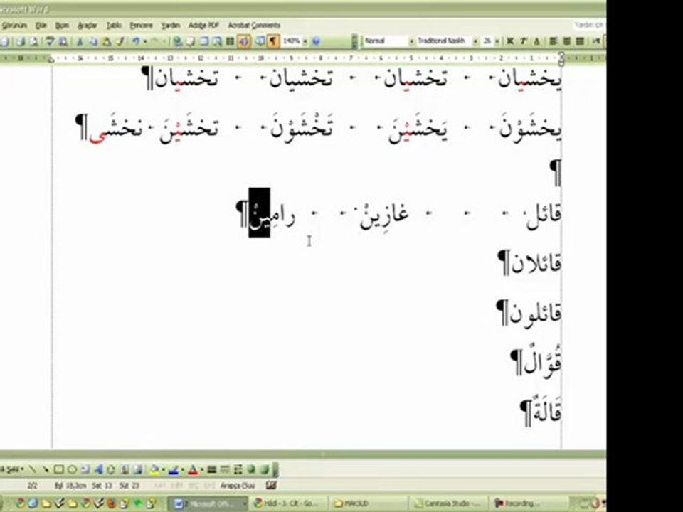The height and width of the screenshot is (512, 683).
Task: Select the Arrow drawing tool
Action: (x=46, y=469)
